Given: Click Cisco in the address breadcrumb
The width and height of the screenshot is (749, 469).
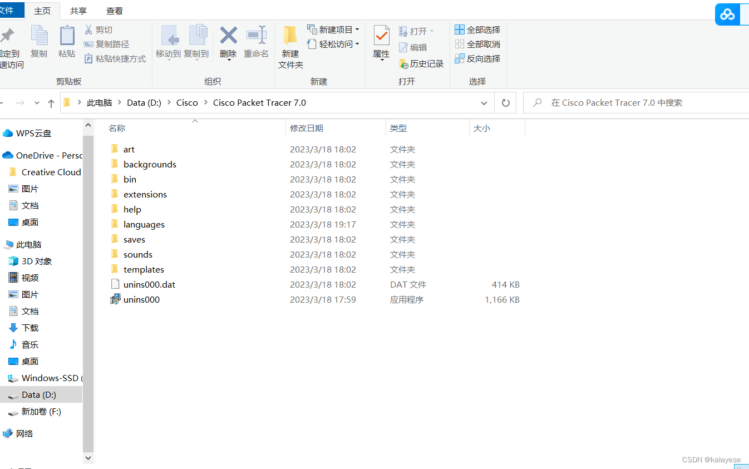Looking at the screenshot, I should (187, 103).
